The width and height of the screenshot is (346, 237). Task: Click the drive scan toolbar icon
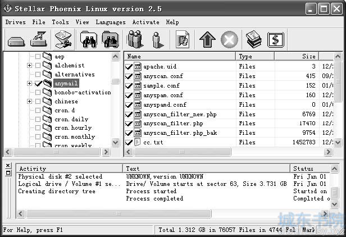(x=39, y=39)
